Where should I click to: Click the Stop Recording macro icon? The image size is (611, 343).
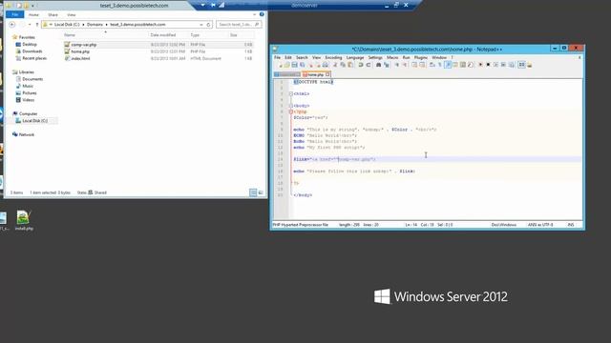click(x=488, y=65)
